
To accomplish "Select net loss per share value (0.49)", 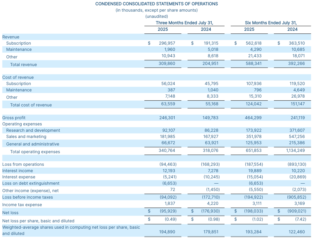I will tap(171, 219).
